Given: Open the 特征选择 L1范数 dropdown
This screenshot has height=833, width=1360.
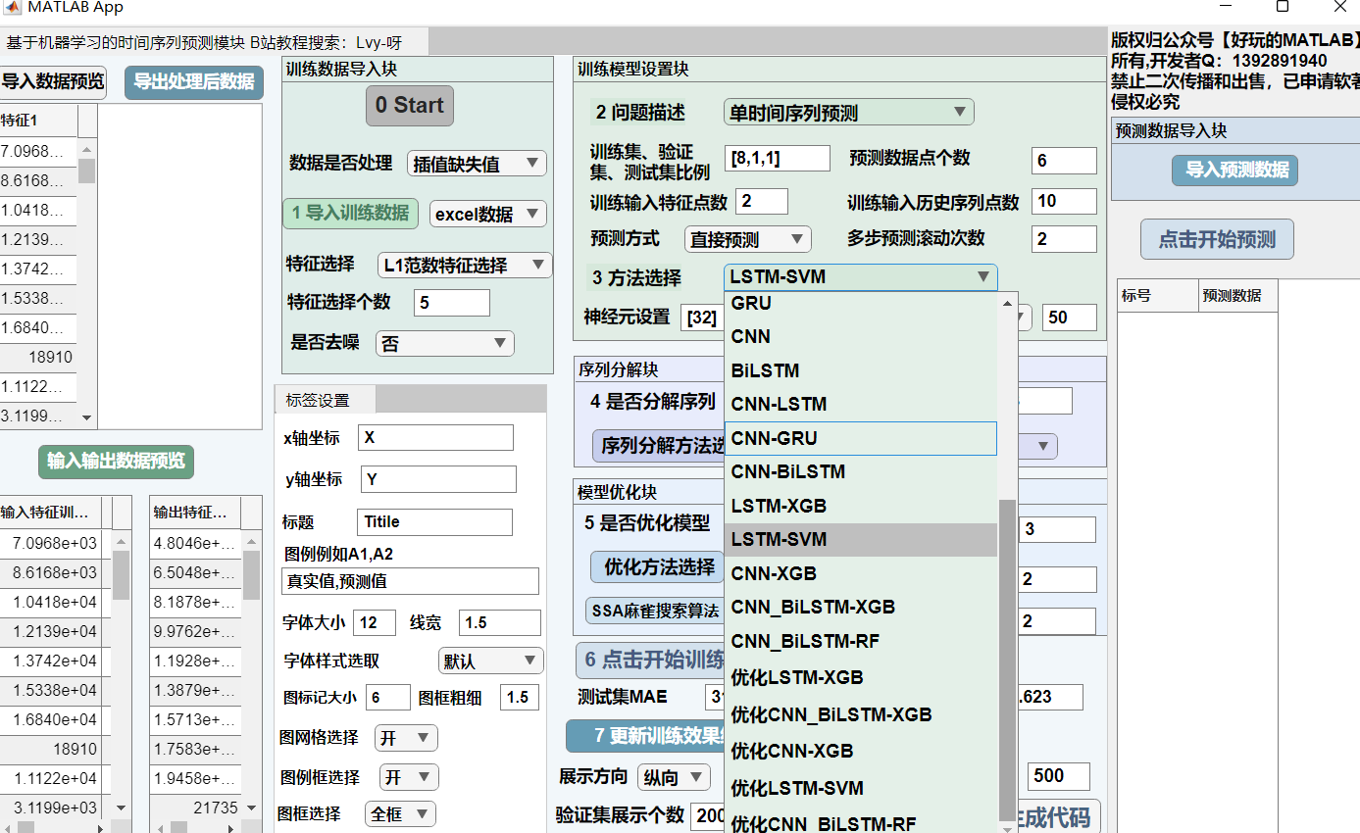Looking at the screenshot, I should (465, 265).
